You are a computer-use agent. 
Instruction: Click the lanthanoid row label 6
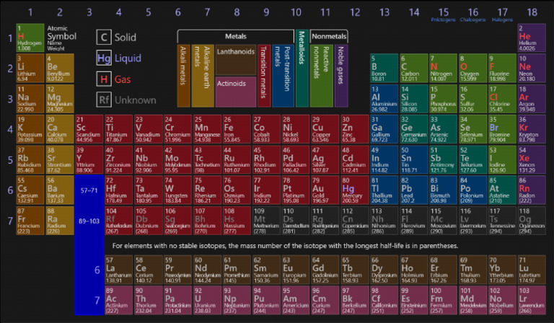(97, 270)
